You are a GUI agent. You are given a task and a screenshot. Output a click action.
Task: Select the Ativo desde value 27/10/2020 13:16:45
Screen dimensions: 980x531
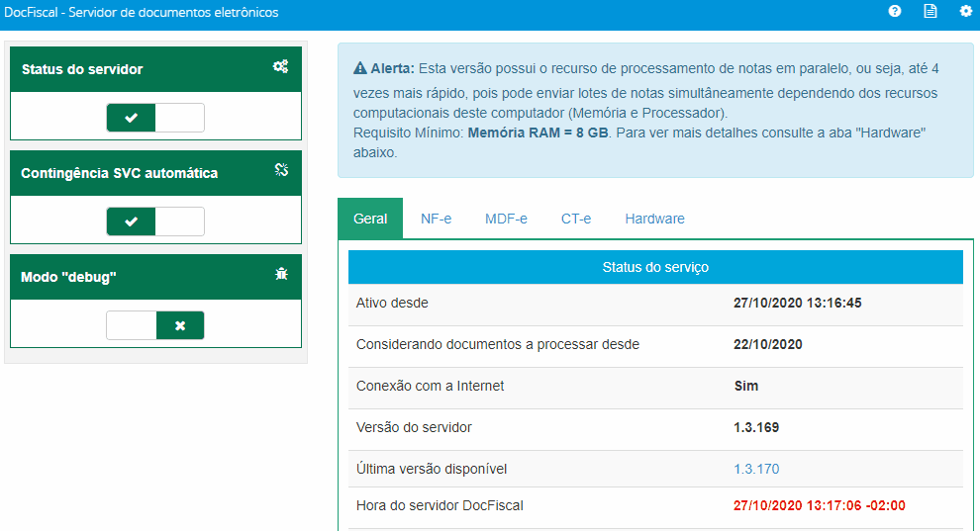[x=798, y=304]
